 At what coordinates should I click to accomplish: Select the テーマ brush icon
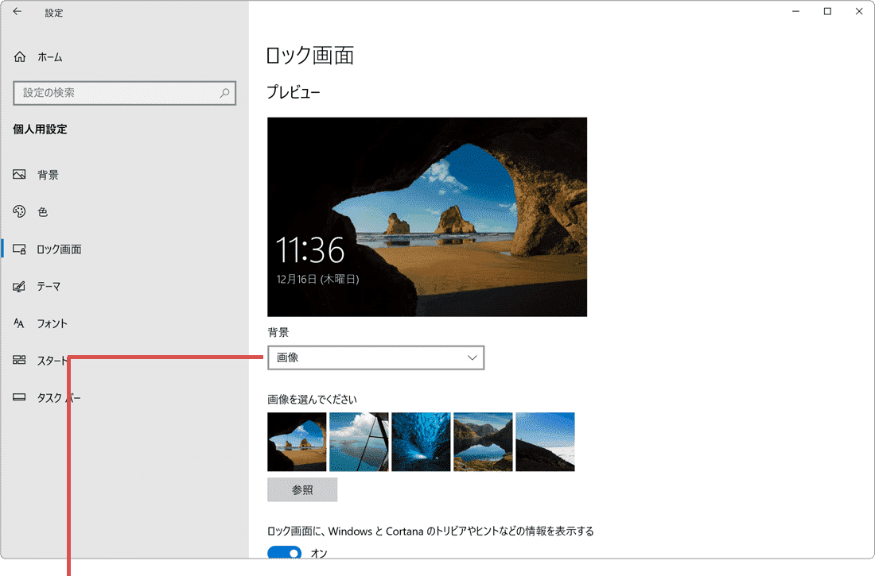click(19, 286)
